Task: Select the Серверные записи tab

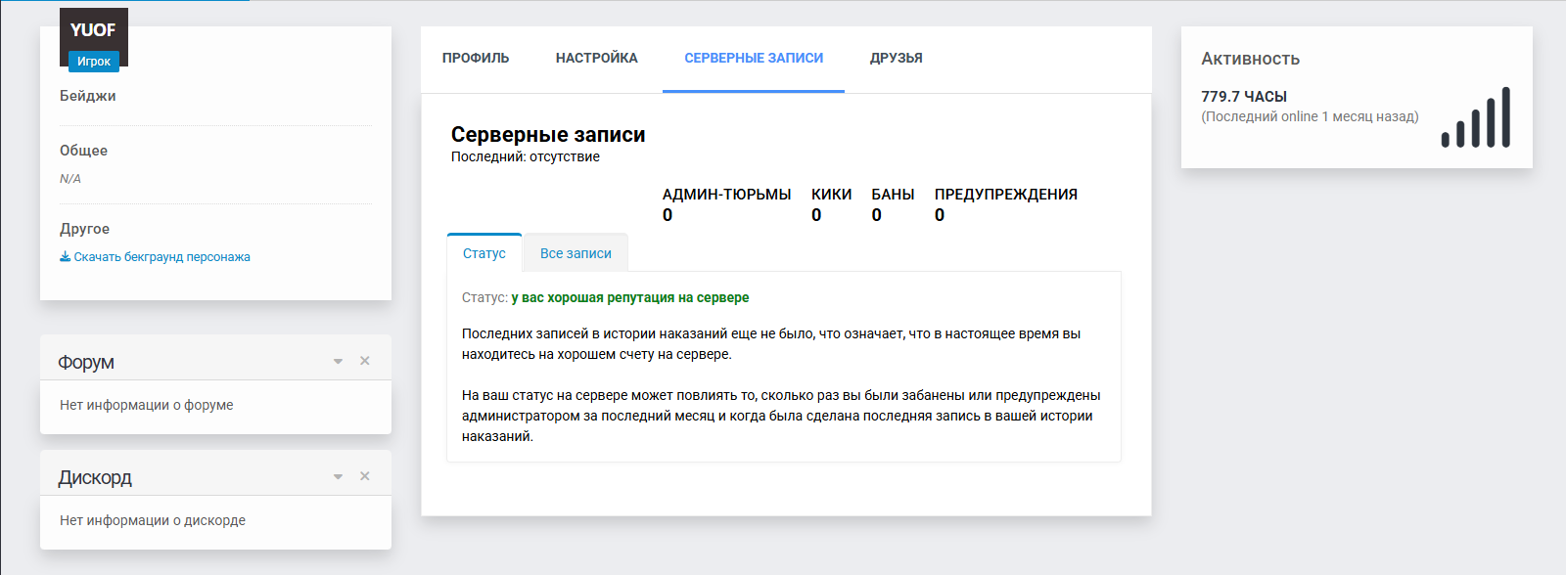Action: point(754,59)
